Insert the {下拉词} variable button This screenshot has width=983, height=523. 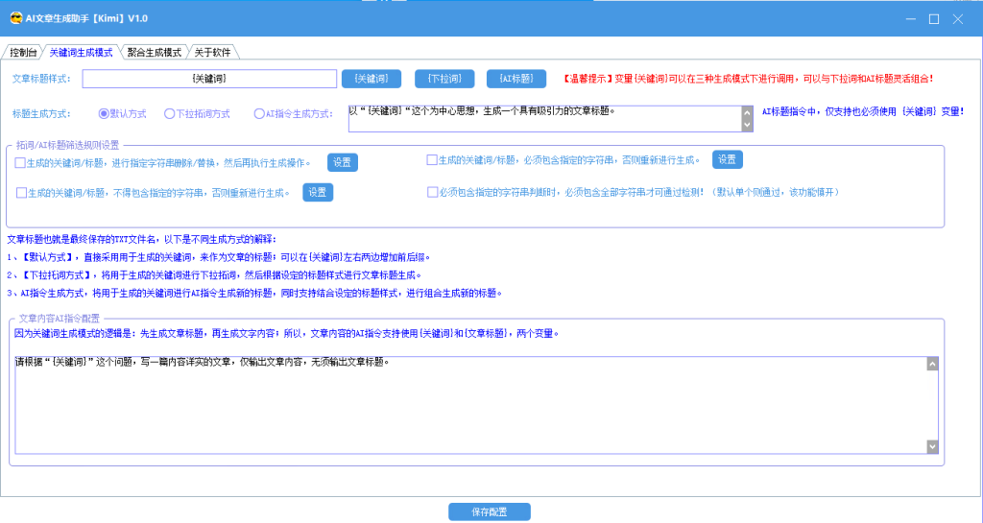pos(444,79)
